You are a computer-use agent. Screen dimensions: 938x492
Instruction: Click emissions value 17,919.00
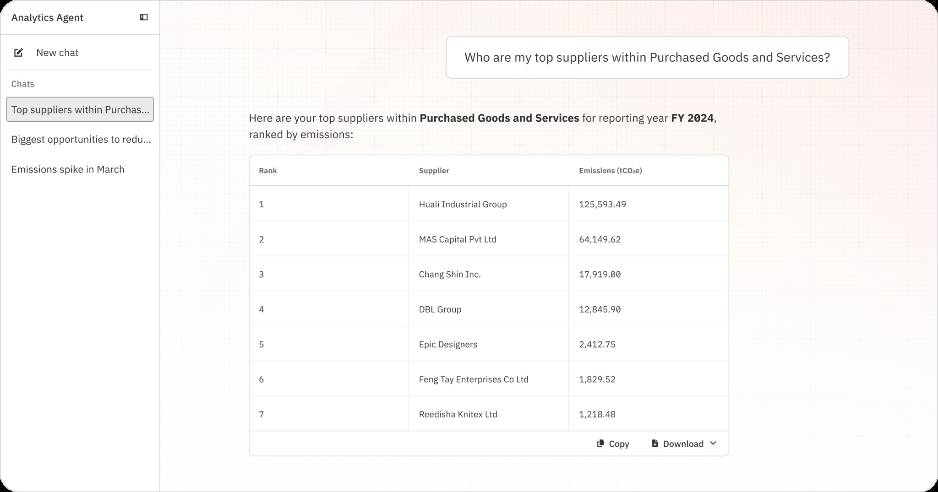pyautogui.click(x=600, y=274)
